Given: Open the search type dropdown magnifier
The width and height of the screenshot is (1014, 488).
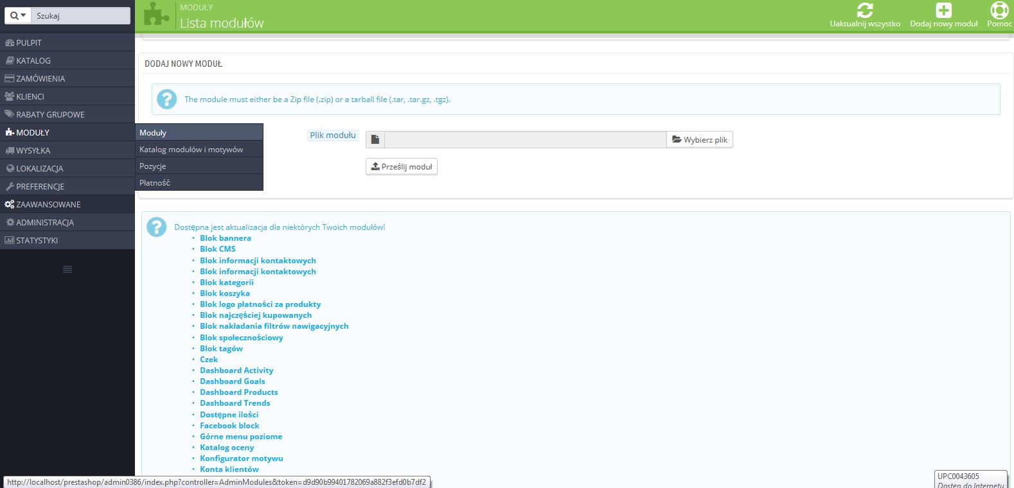Looking at the screenshot, I should [x=18, y=15].
